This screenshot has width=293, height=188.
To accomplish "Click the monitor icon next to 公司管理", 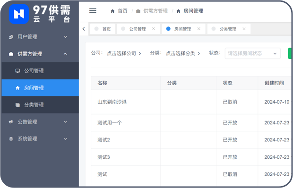I will click(x=18, y=71).
